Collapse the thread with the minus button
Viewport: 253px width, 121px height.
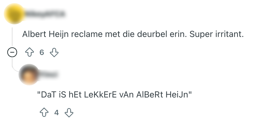12,52
